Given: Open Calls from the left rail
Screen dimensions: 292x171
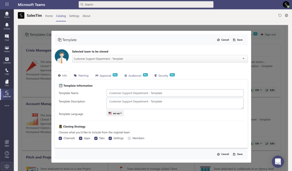Looking at the screenshot, I should [7, 72].
